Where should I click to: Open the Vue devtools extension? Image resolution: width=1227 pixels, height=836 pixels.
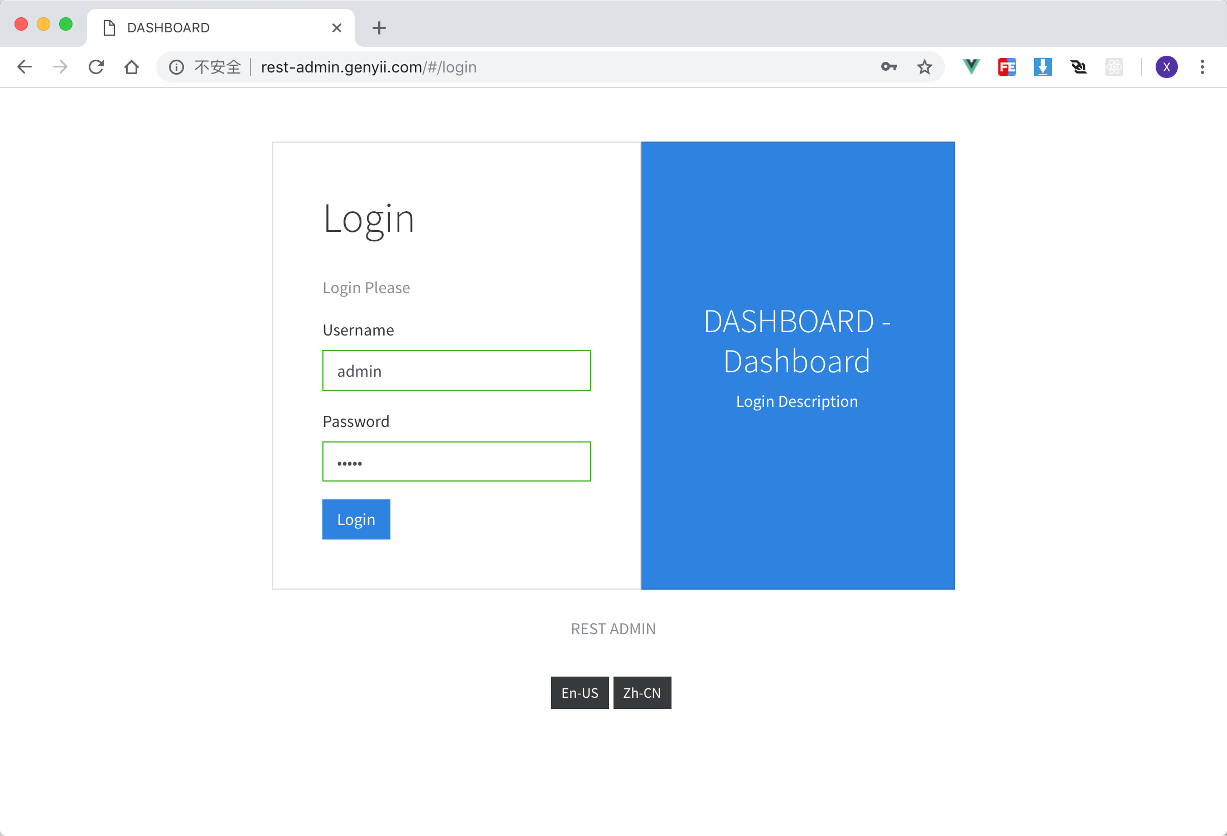pos(971,67)
